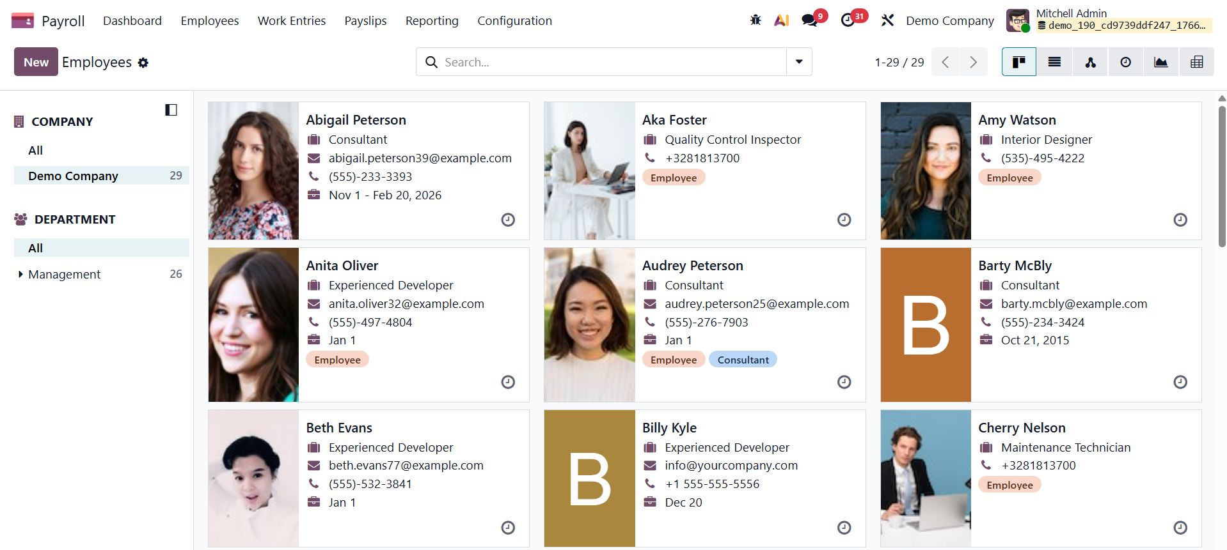This screenshot has width=1227, height=550.
Task: Click the New employee button
Action: pos(36,62)
